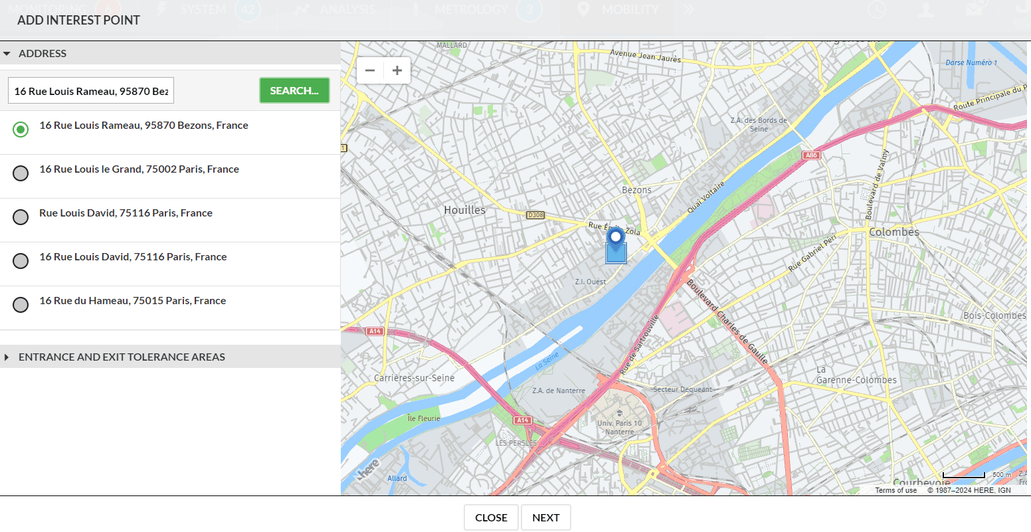Click the 500 m map scale bar

963,475
